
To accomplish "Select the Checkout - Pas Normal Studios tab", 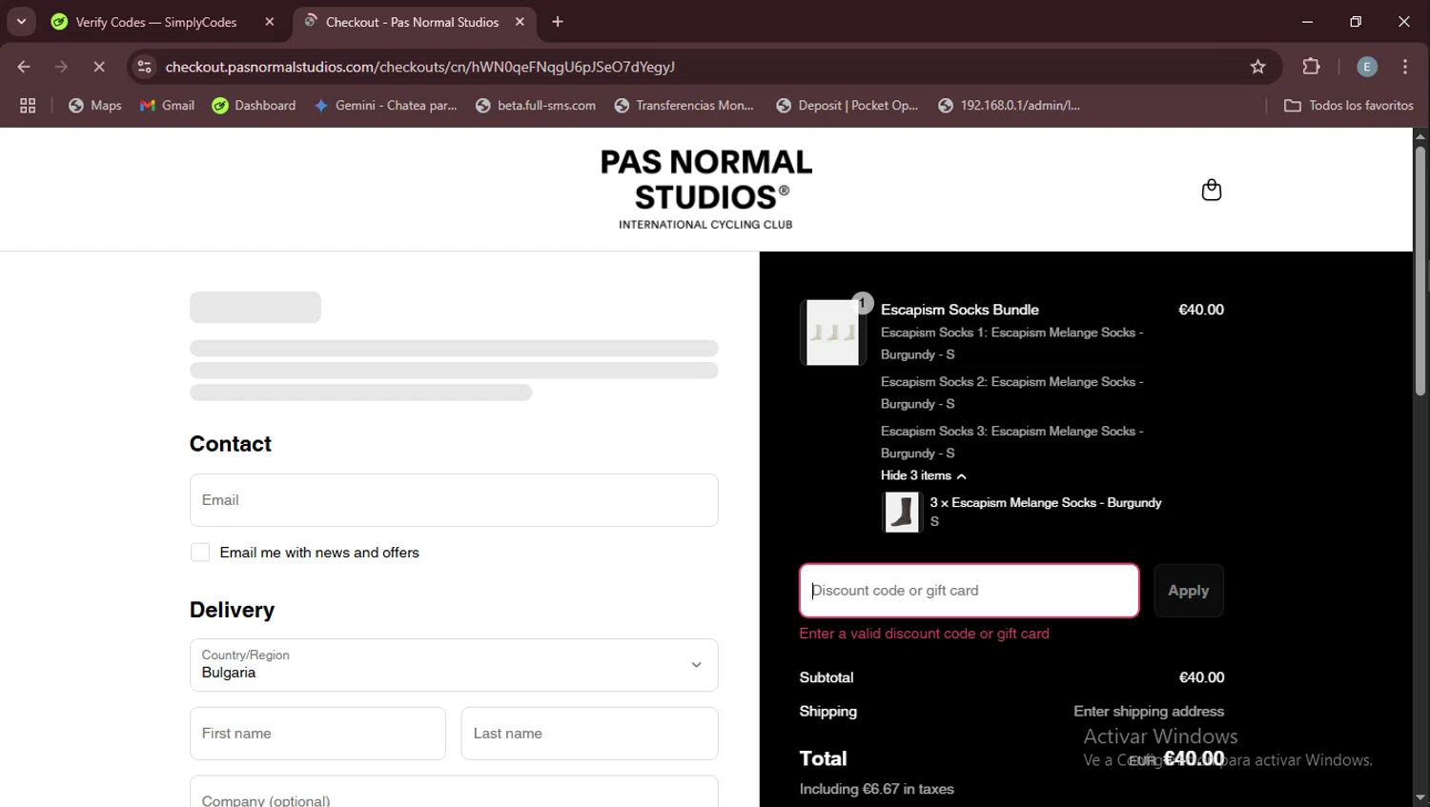I will [412, 22].
